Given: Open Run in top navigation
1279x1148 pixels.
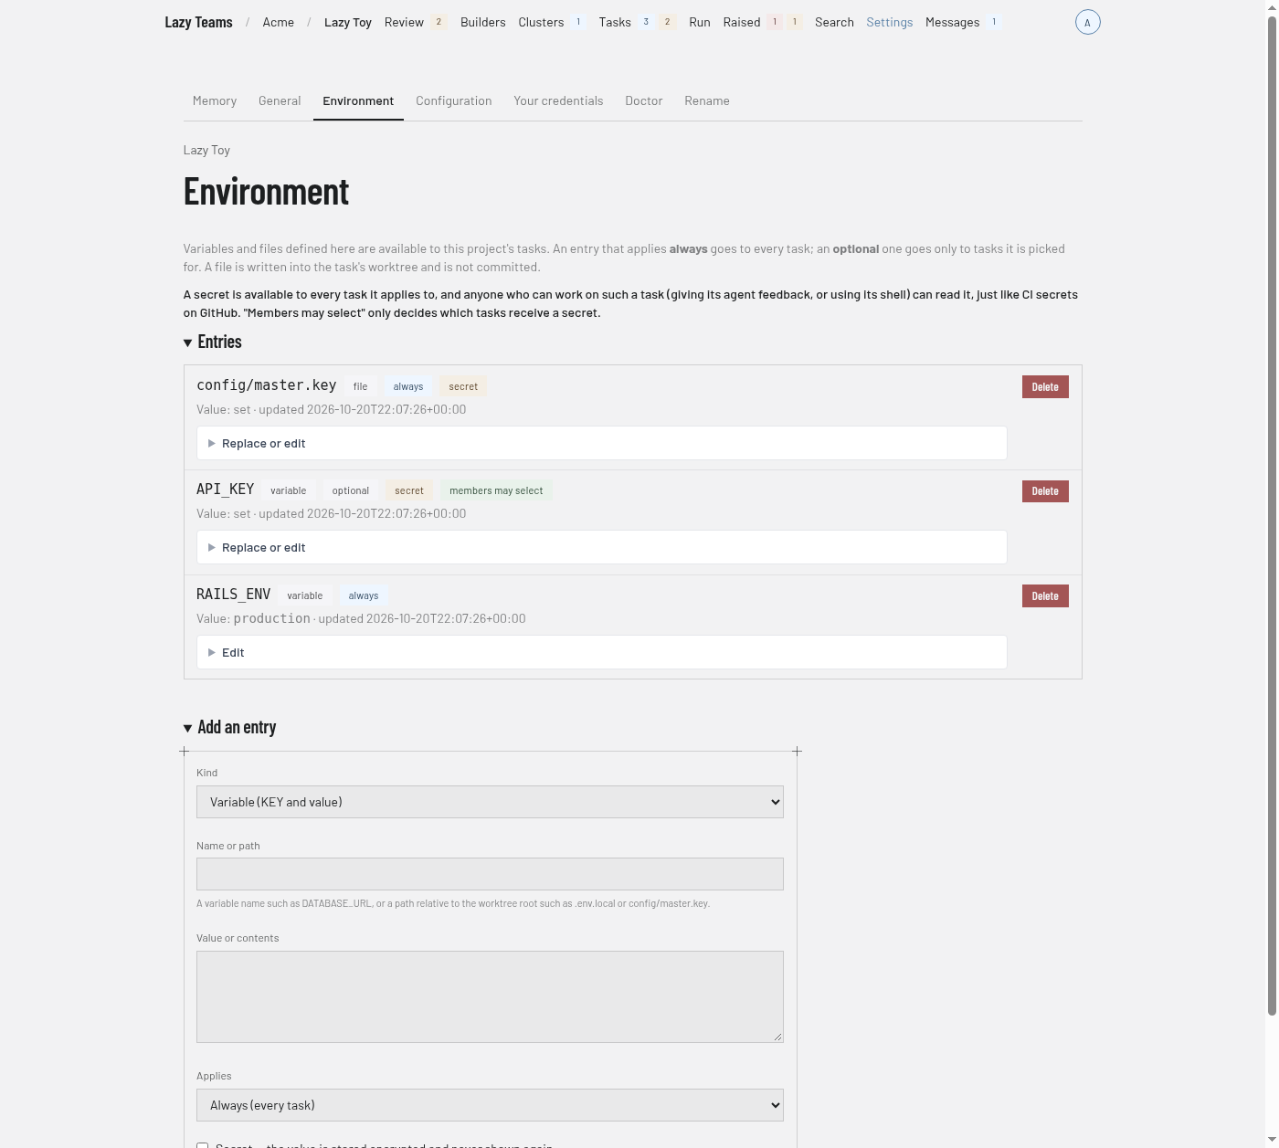Looking at the screenshot, I should (x=700, y=22).
